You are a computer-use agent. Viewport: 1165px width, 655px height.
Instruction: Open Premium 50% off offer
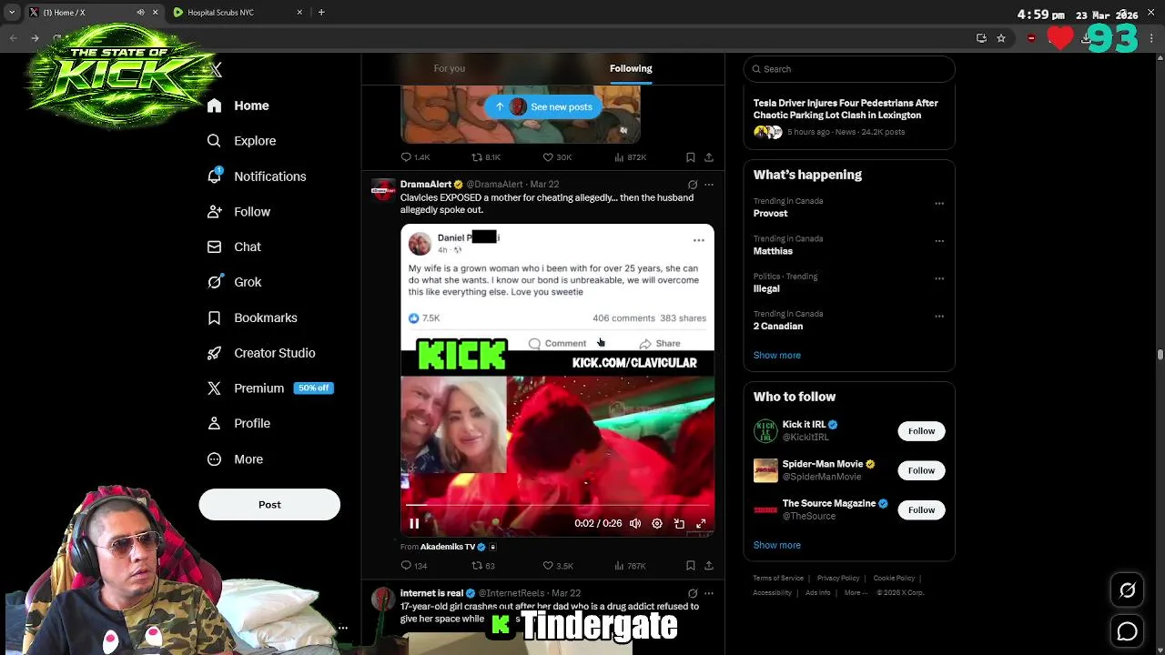270,388
